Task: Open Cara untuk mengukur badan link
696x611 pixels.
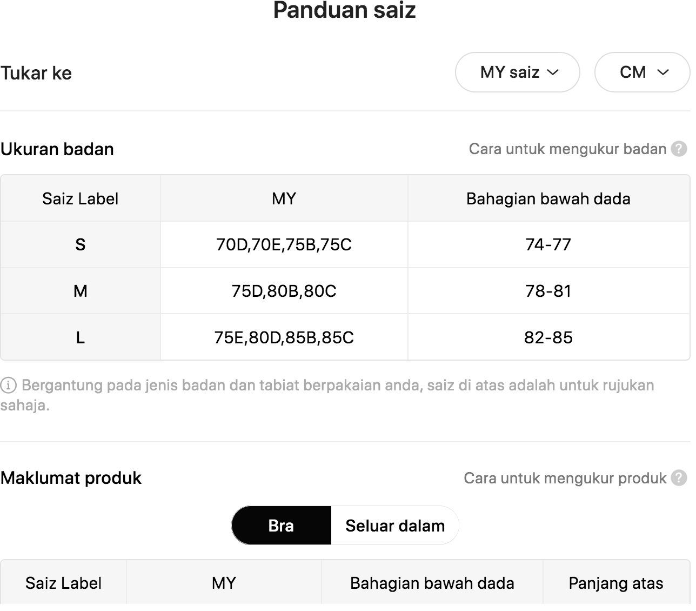Action: tap(567, 149)
